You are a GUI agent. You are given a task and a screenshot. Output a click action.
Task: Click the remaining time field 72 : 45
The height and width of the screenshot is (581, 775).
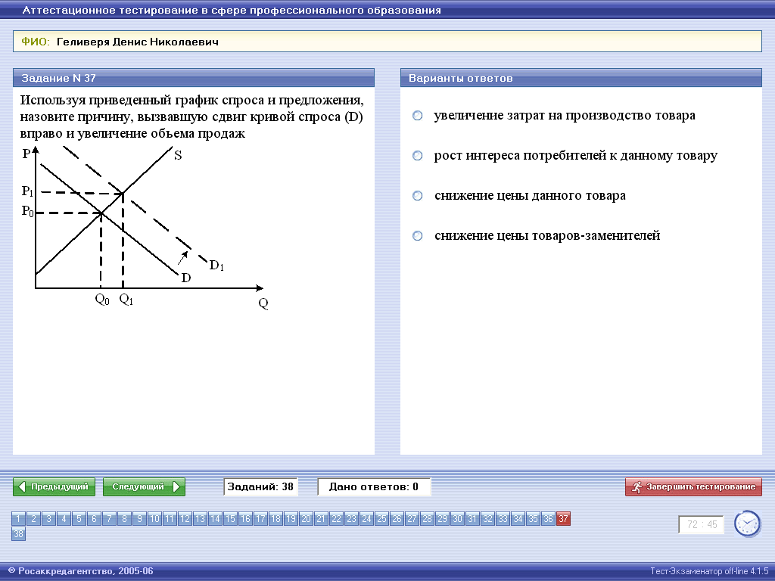(702, 525)
